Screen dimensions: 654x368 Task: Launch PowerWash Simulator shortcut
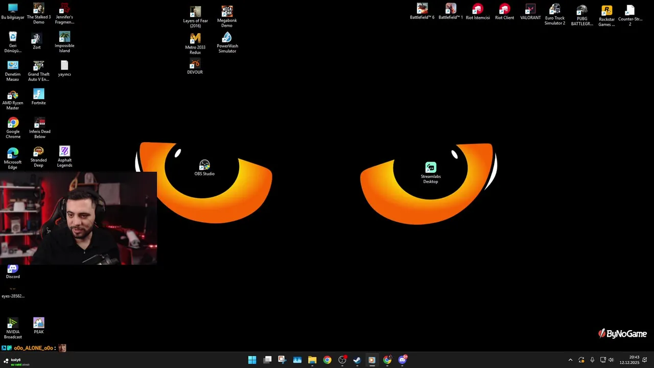(227, 43)
